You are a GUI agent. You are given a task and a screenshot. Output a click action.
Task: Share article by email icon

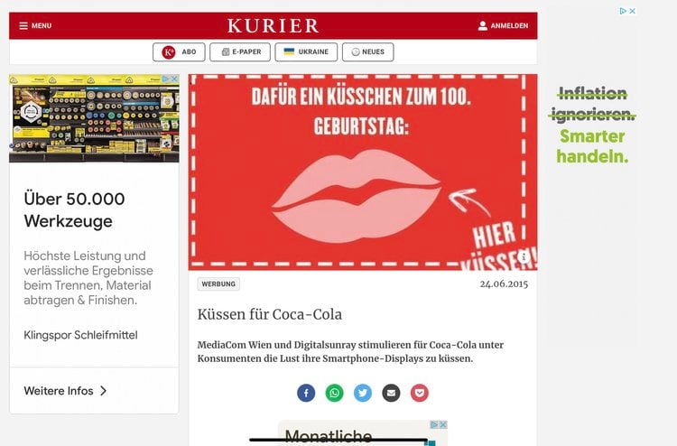(391, 393)
